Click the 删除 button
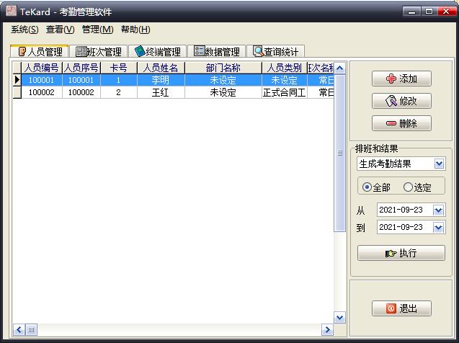The image size is (459, 343). (401, 123)
